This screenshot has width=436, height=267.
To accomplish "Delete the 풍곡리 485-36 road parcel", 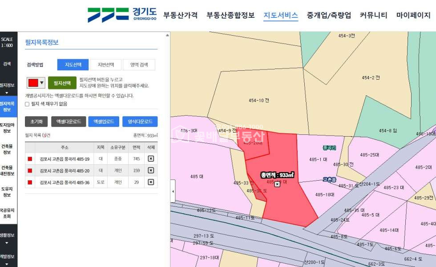I will coord(150,182).
